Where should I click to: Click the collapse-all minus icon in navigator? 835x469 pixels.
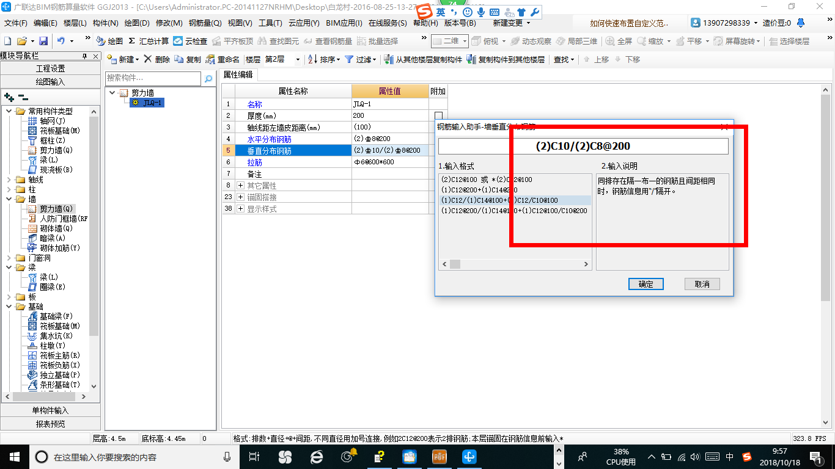[x=23, y=97]
